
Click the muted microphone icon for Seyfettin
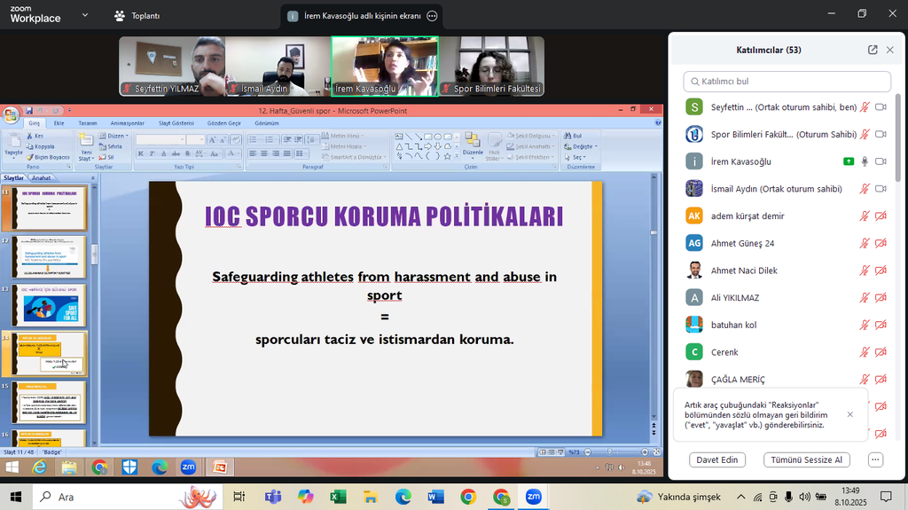click(865, 107)
